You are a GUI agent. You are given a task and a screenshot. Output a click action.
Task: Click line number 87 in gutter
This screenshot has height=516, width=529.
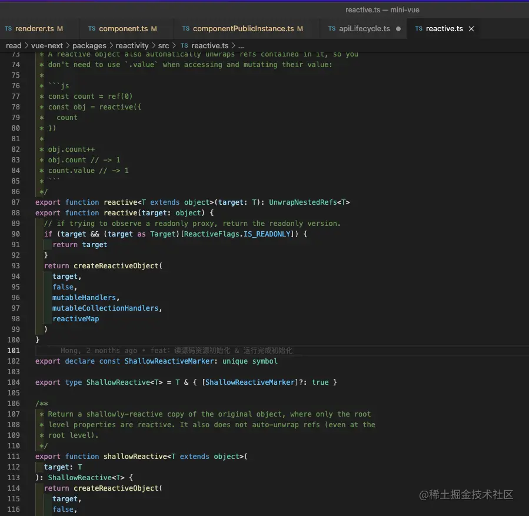[x=15, y=202]
